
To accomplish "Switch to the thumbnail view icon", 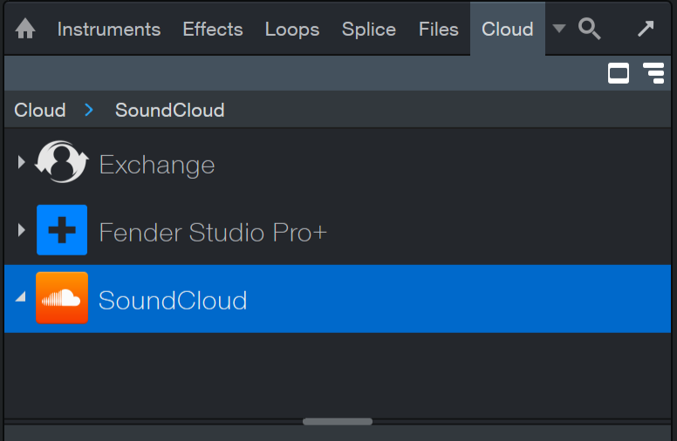I will 619,73.
